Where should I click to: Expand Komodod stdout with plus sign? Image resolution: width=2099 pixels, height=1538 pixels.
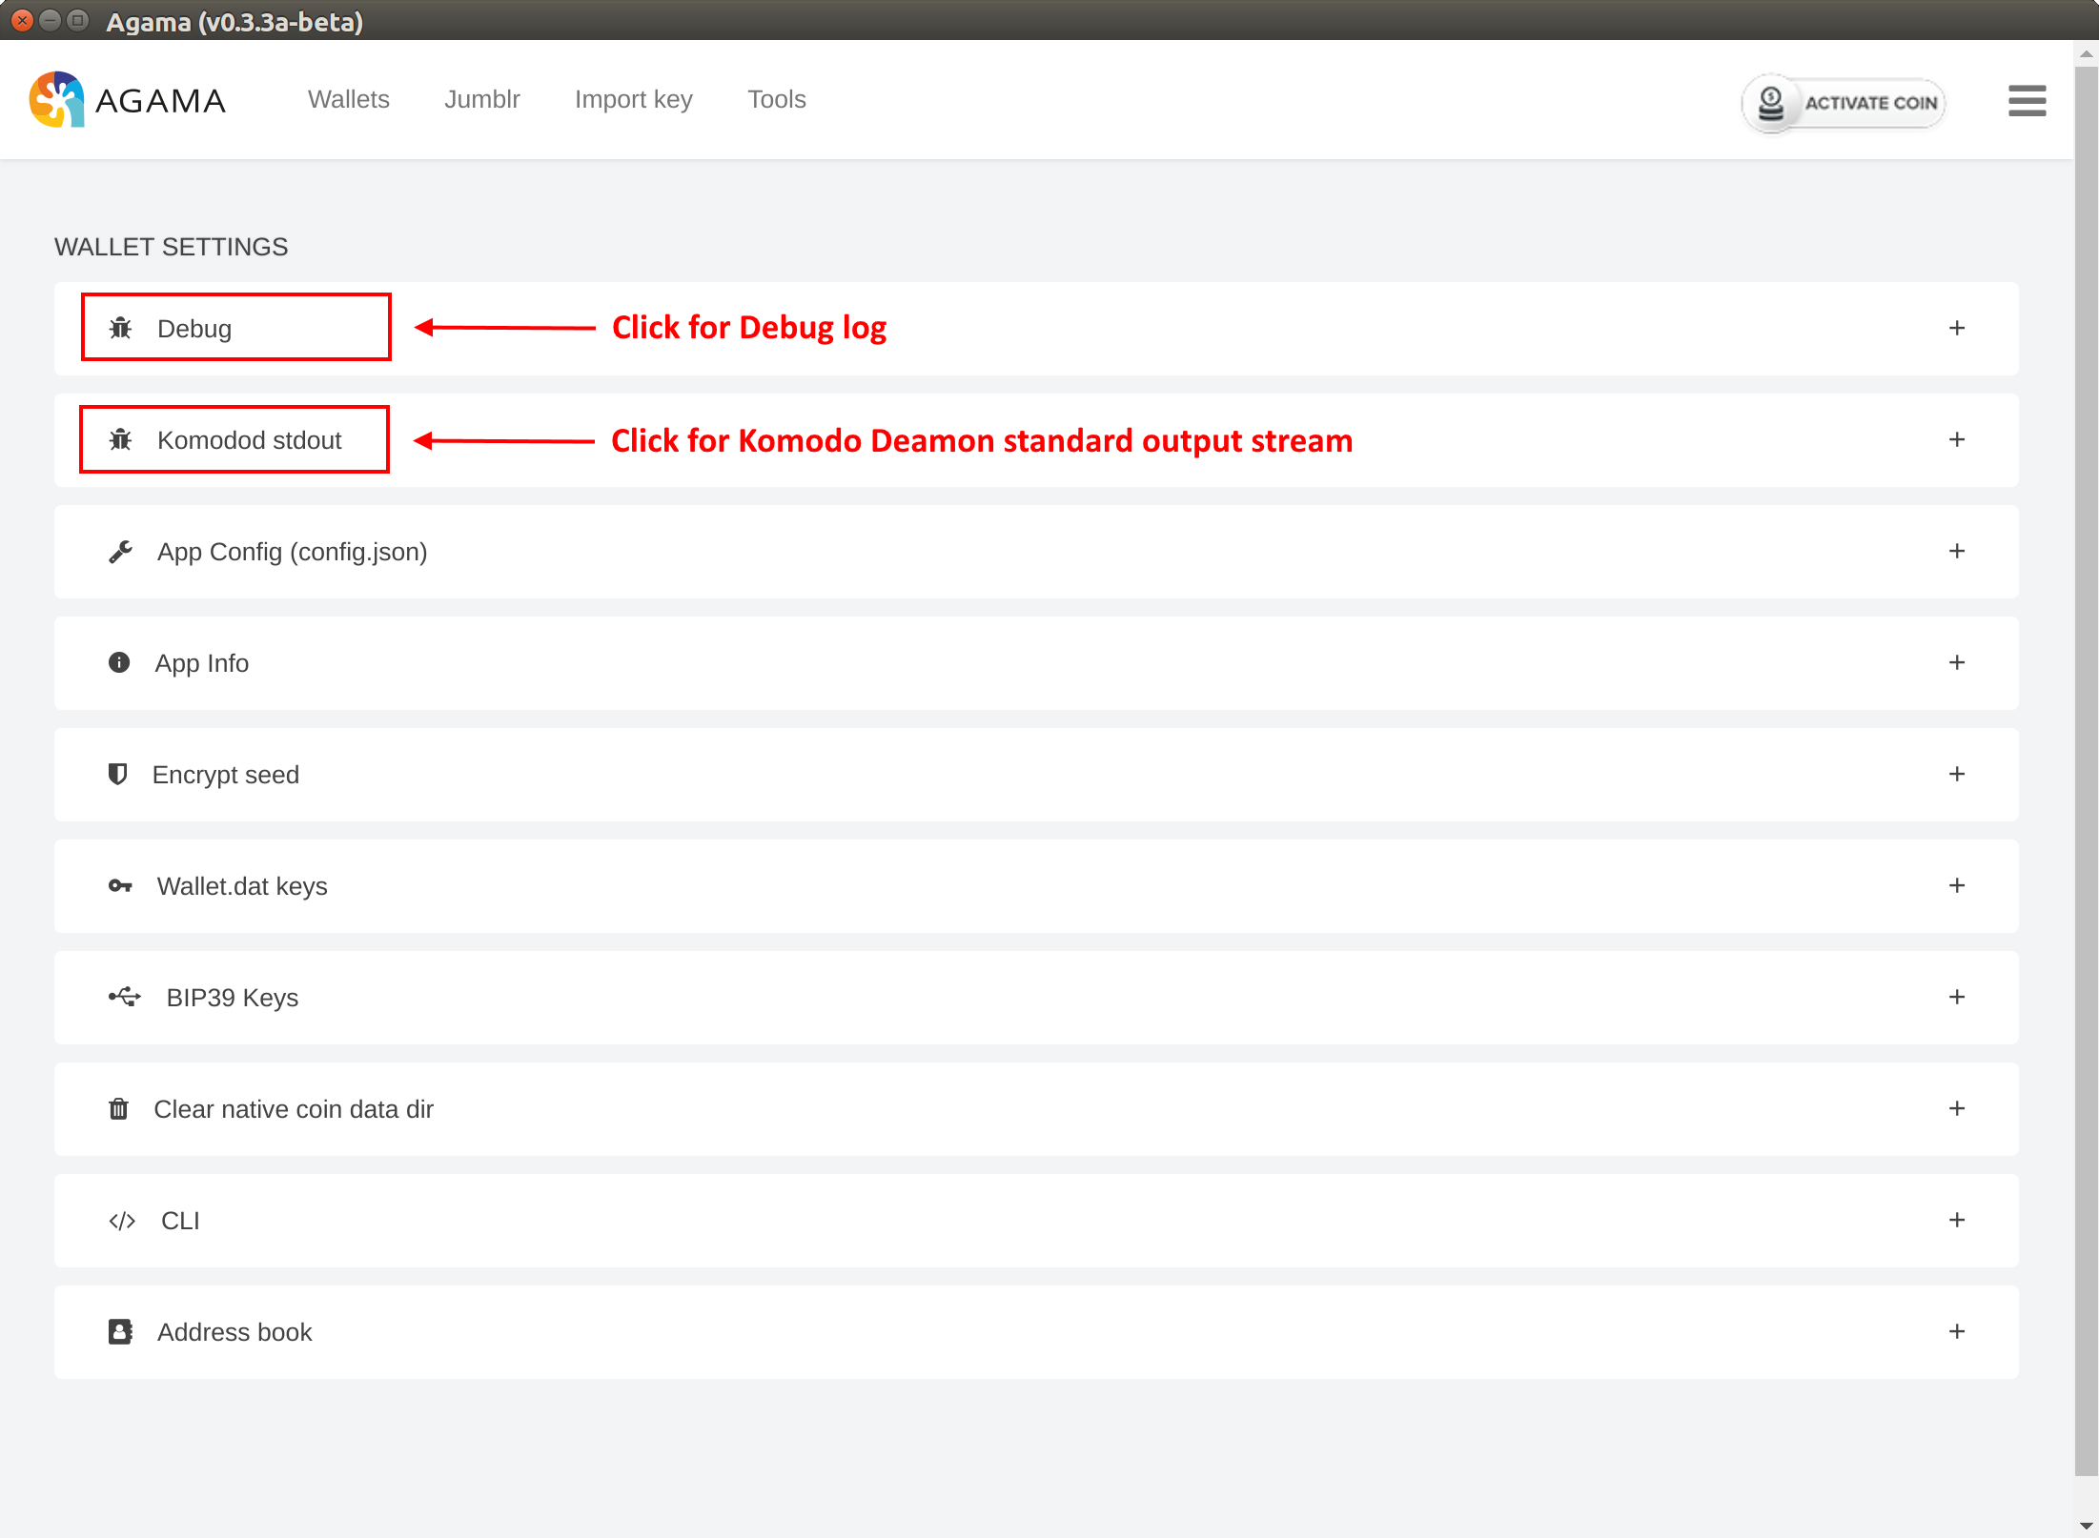[x=1957, y=439]
